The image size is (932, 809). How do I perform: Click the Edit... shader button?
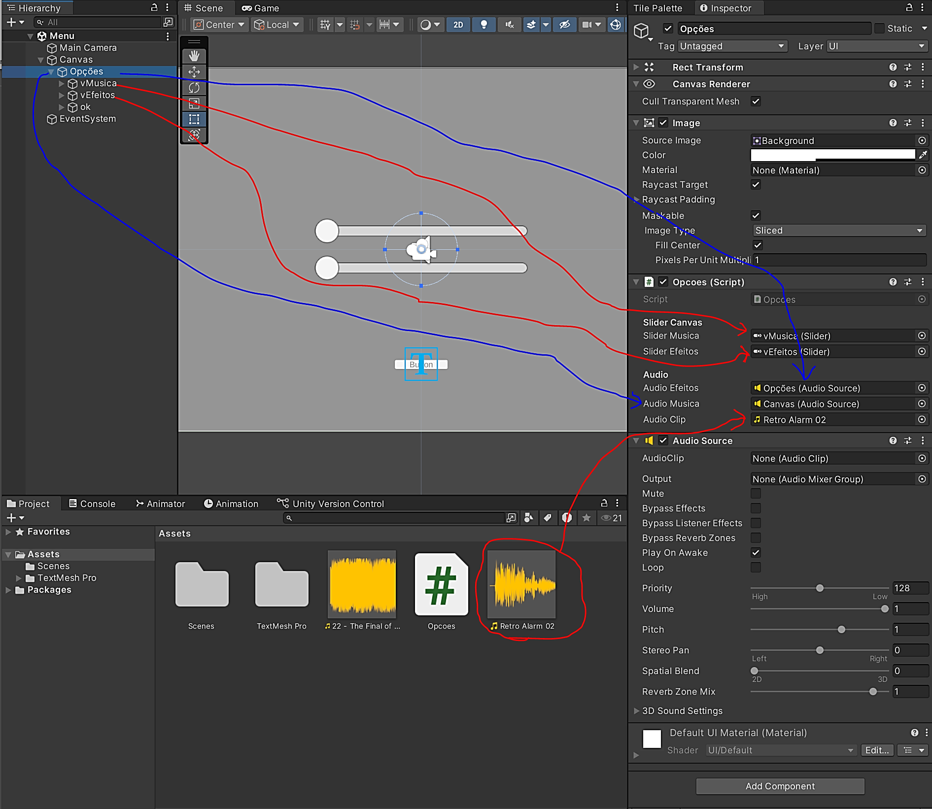(877, 750)
